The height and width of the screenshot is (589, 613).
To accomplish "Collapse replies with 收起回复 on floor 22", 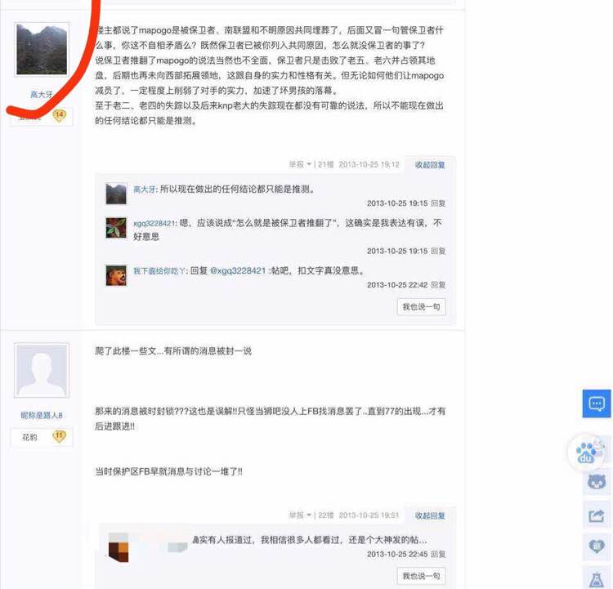I will click(430, 516).
